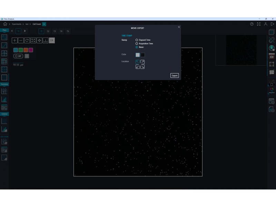Open the Experiments breadcrumb link
The height and width of the screenshot is (207, 276).
[x=17, y=24]
